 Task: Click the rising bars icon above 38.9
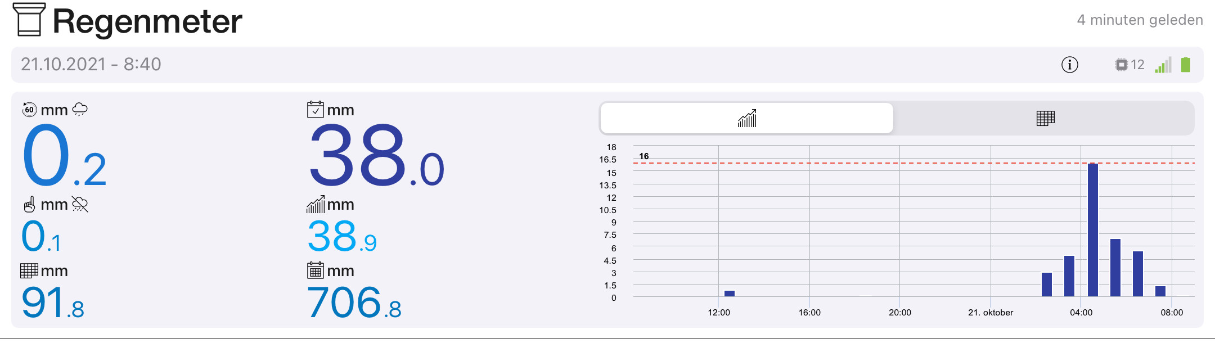click(x=315, y=204)
